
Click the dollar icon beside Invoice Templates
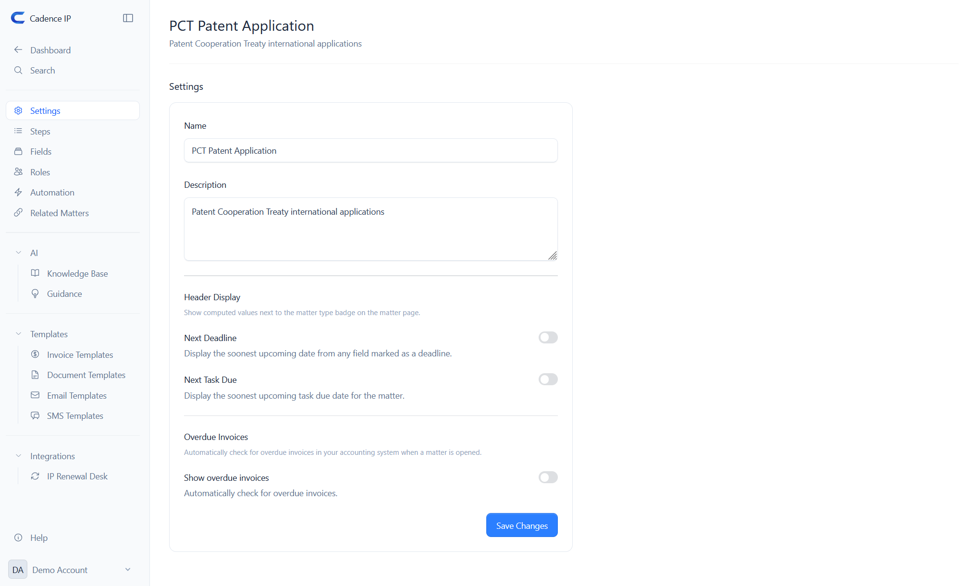(x=35, y=354)
